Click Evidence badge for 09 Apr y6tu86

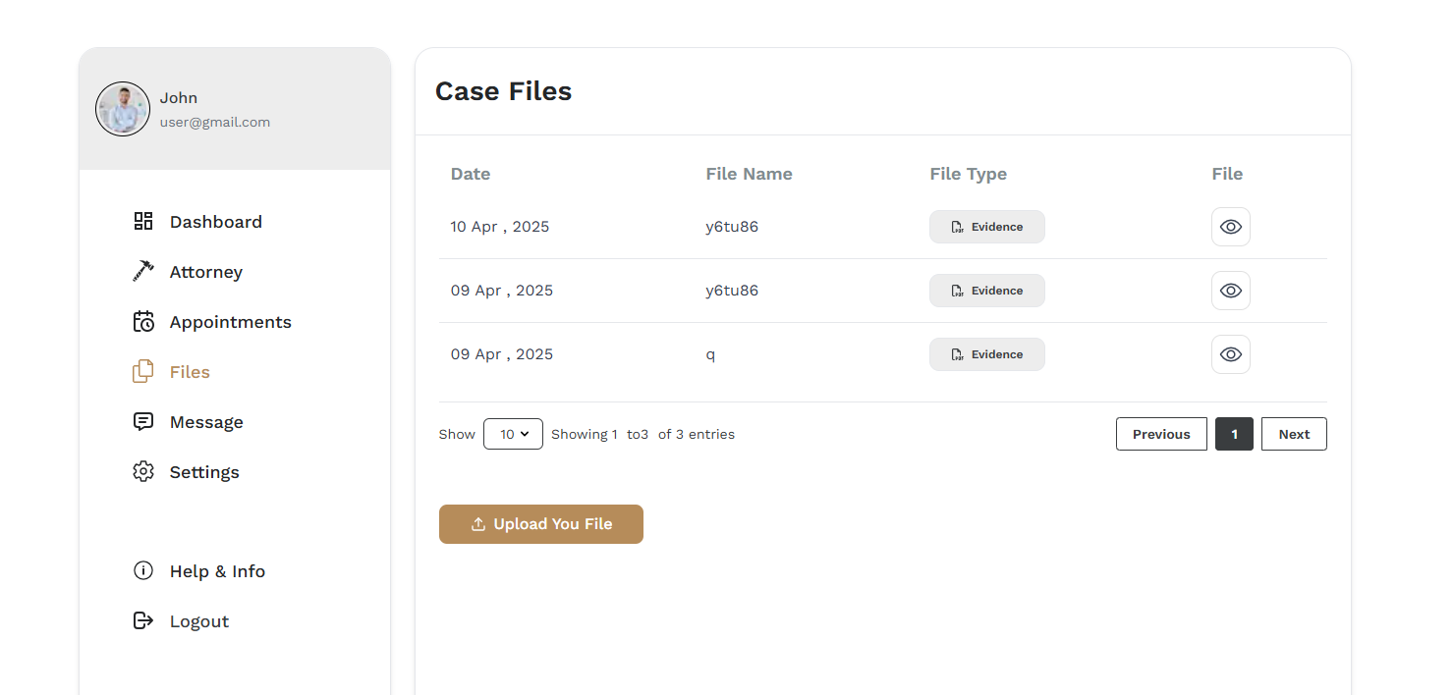pyautogui.click(x=987, y=291)
